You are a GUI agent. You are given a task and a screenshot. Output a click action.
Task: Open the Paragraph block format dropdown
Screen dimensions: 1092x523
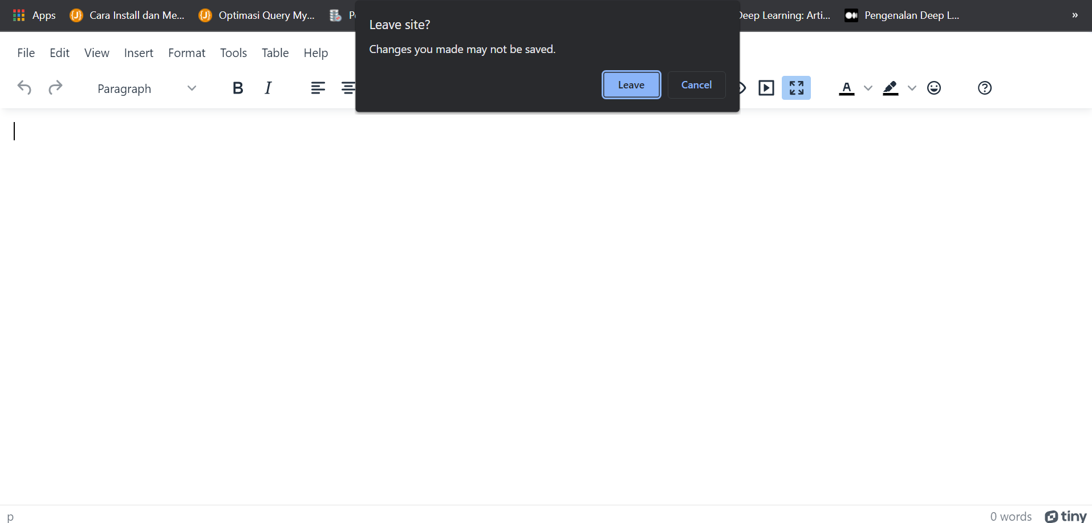click(147, 88)
